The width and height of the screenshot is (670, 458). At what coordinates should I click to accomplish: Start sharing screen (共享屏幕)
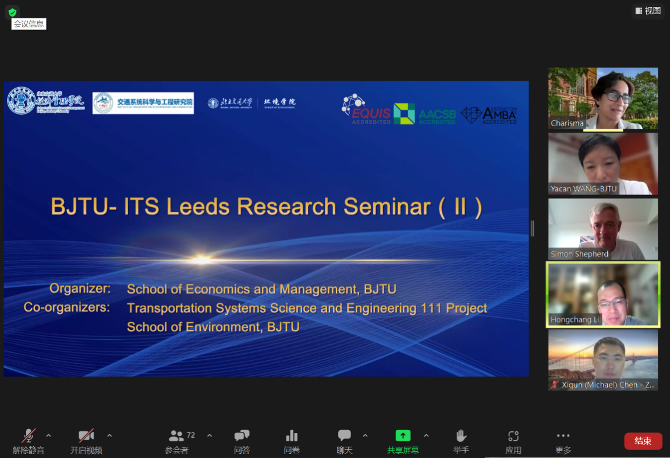pos(402,441)
